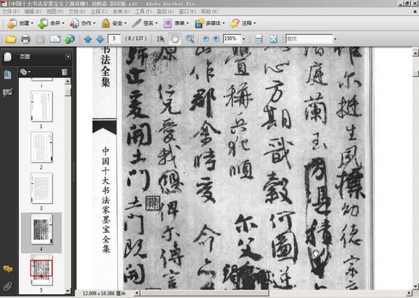Delete page using the thumbnail panel trash icon
The height and width of the screenshot is (298, 419).
pos(65,72)
